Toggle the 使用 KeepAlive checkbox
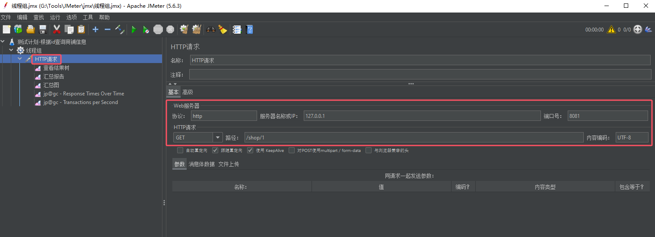The height and width of the screenshot is (237, 655). (250, 150)
